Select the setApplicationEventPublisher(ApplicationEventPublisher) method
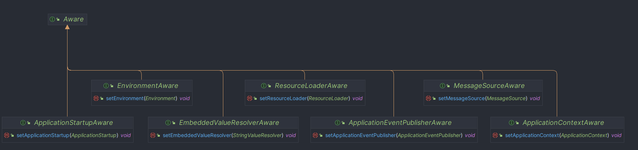This screenshot has height=150, width=638. pyautogui.click(x=394, y=135)
